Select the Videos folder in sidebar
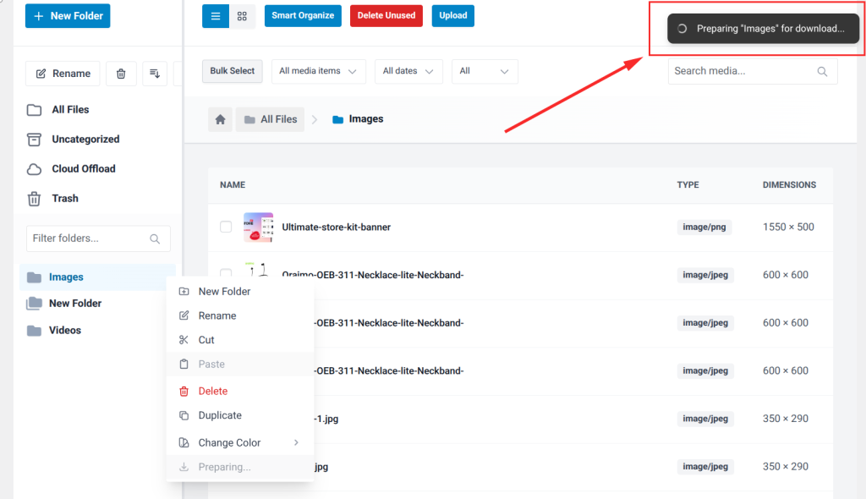The image size is (866, 499). [64, 331]
